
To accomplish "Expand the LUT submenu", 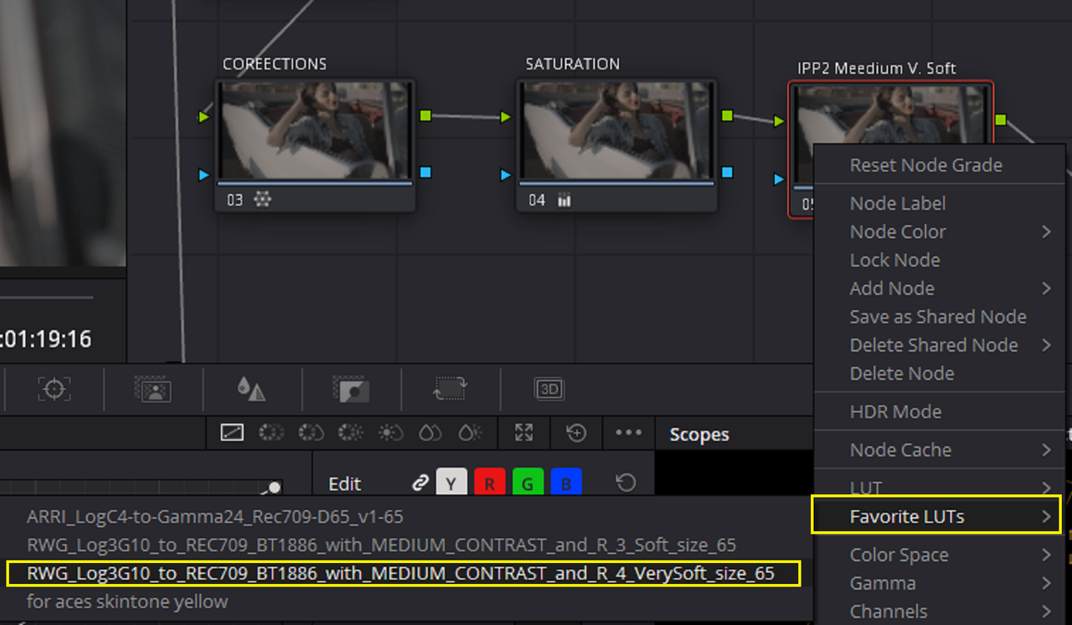I will click(x=940, y=488).
